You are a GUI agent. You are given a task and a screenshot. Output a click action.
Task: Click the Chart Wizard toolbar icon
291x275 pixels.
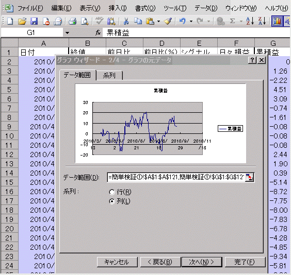point(277,21)
